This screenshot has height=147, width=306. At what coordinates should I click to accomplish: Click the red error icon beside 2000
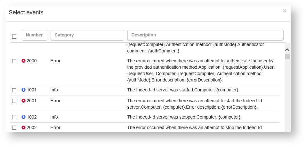click(x=23, y=61)
